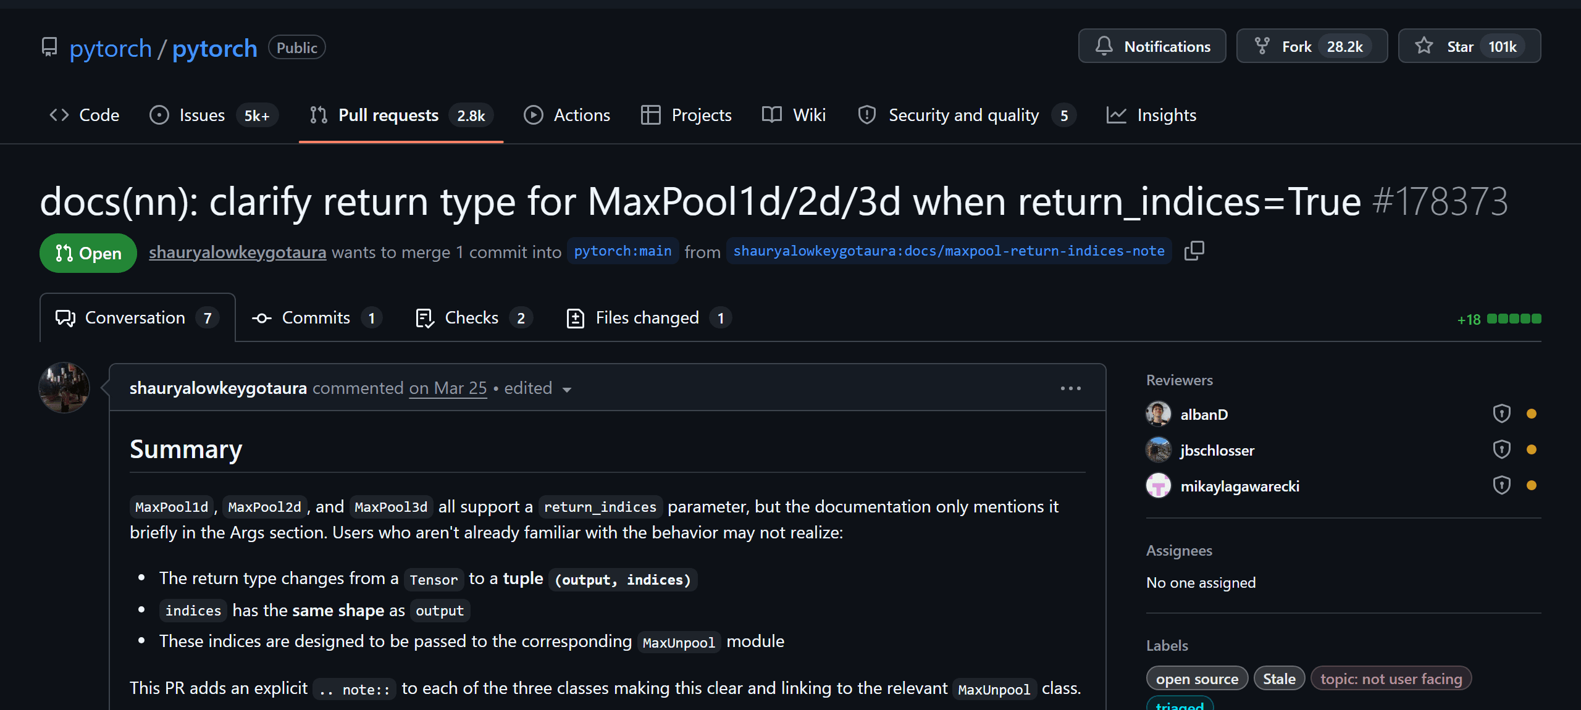Open the Projects tab
1581x710 pixels.
[x=686, y=115]
